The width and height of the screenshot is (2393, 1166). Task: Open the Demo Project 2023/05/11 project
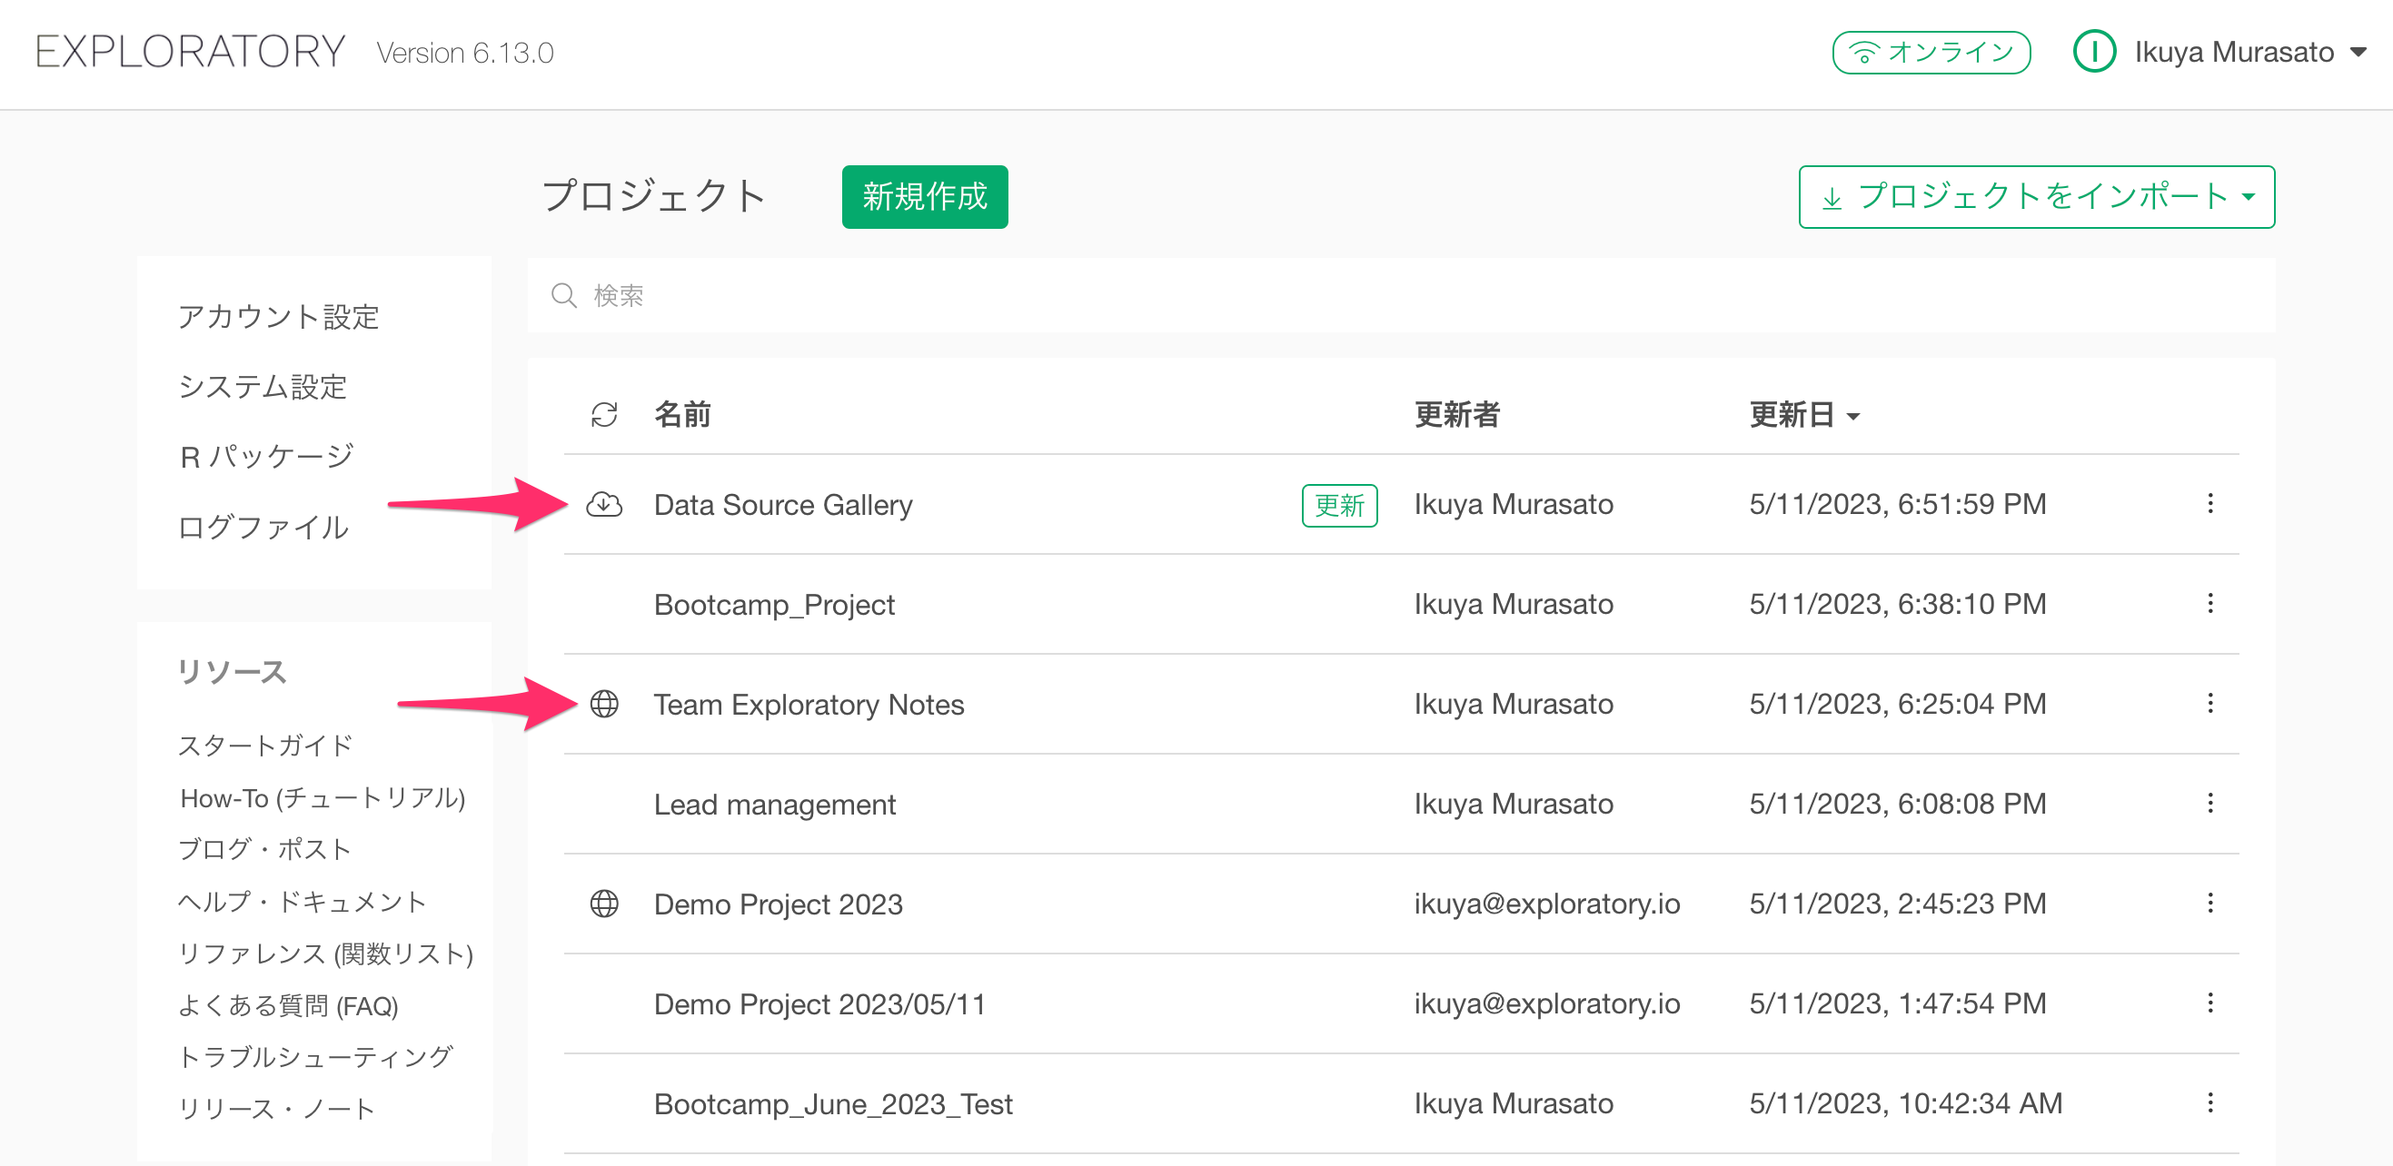pyautogui.click(x=819, y=1003)
